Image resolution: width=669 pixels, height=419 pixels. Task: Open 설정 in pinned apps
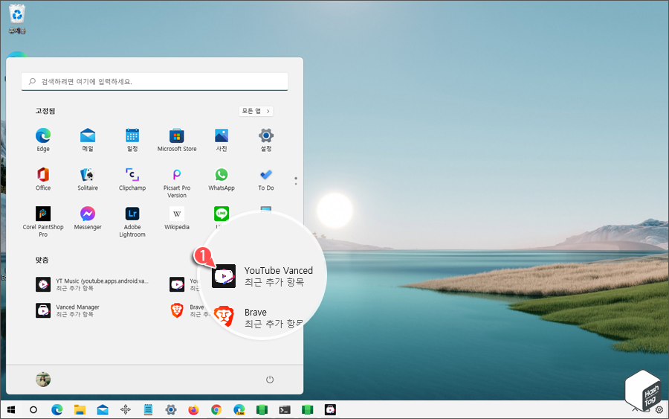click(266, 140)
